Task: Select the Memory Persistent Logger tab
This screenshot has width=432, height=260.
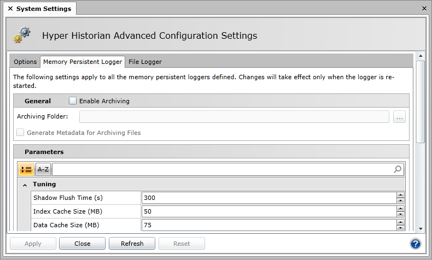Action: (83, 62)
